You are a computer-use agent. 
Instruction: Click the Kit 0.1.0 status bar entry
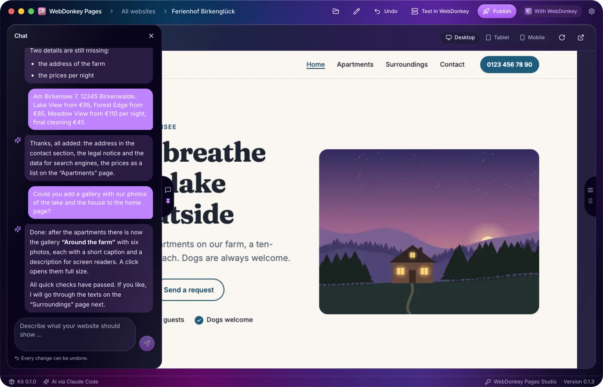23,381
